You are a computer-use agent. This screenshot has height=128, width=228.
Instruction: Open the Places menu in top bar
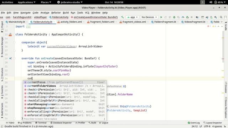[46, 2]
